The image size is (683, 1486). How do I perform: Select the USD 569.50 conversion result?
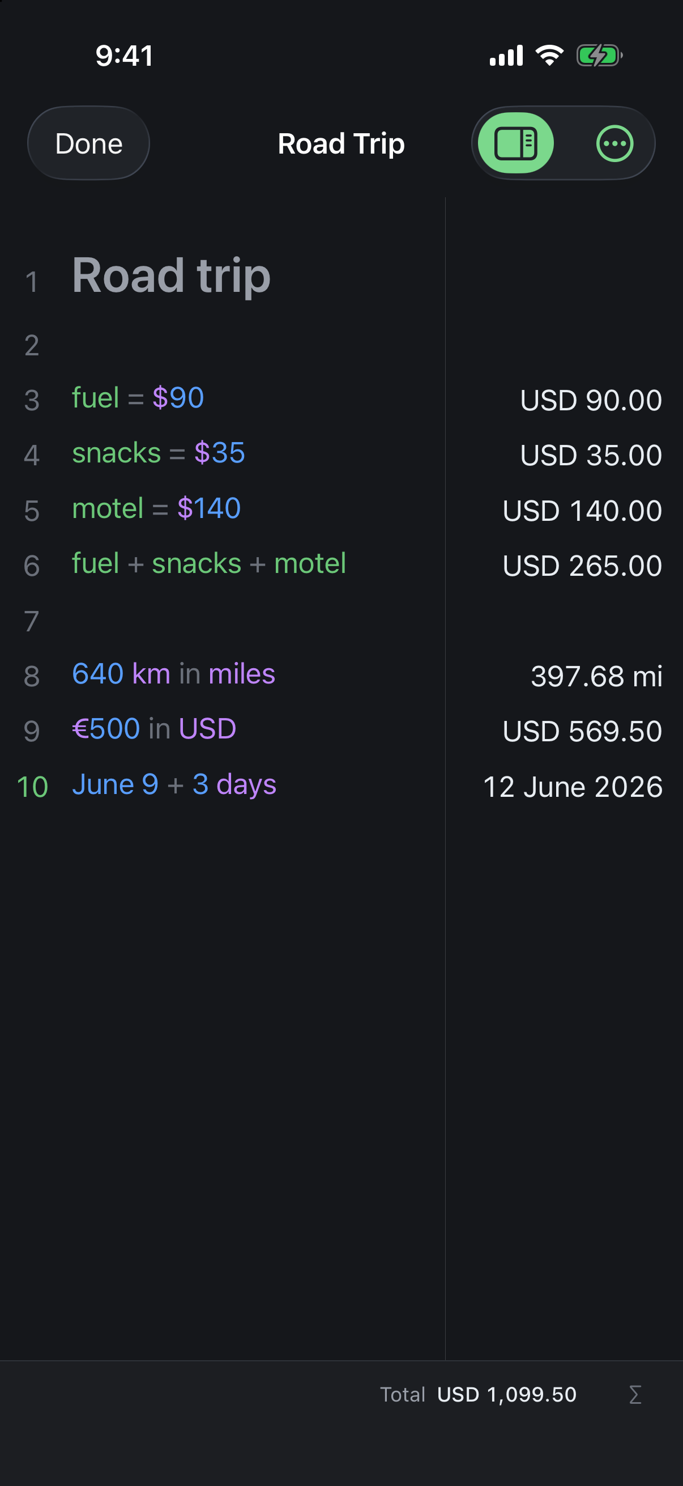click(x=582, y=731)
